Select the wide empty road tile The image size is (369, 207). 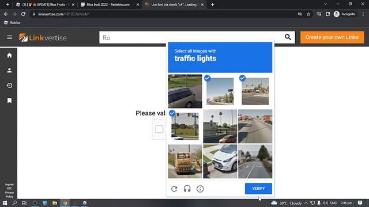255,126
